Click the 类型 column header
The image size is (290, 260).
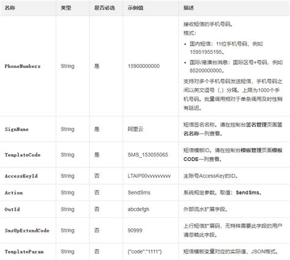click(66, 8)
